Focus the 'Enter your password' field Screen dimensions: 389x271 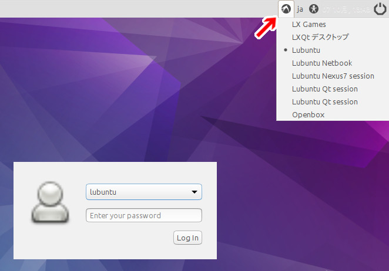(x=144, y=215)
